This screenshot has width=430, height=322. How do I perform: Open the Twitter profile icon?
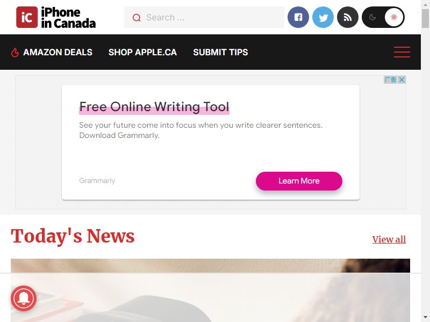coord(323,17)
